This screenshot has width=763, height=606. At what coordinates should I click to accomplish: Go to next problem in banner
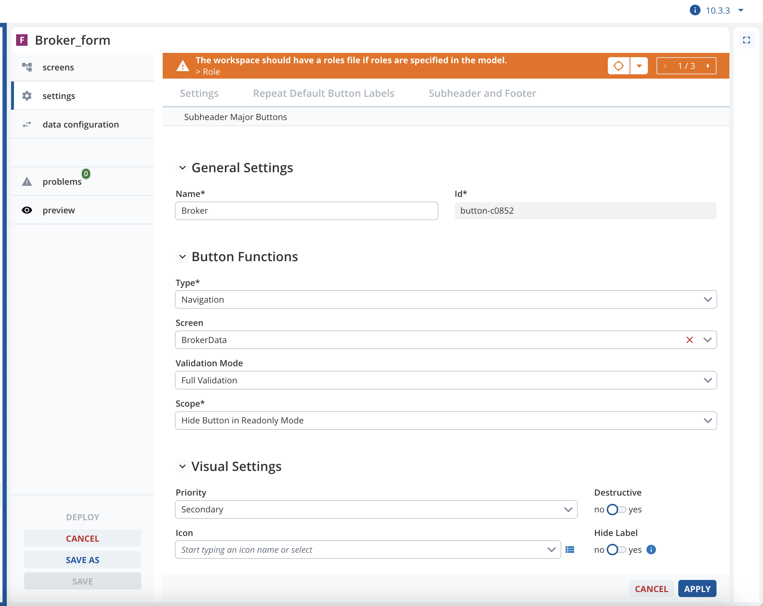708,66
